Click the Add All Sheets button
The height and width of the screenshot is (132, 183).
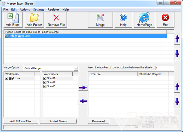pyautogui.click(x=58, y=121)
